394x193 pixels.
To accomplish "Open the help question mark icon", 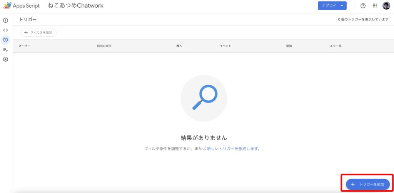I will (x=363, y=6).
